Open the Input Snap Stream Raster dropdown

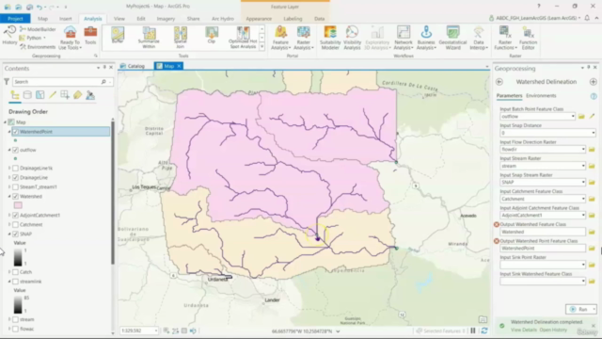tap(583, 182)
